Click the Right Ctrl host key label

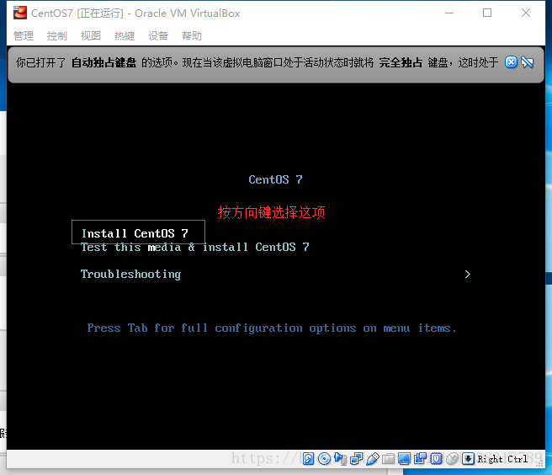coord(502,459)
